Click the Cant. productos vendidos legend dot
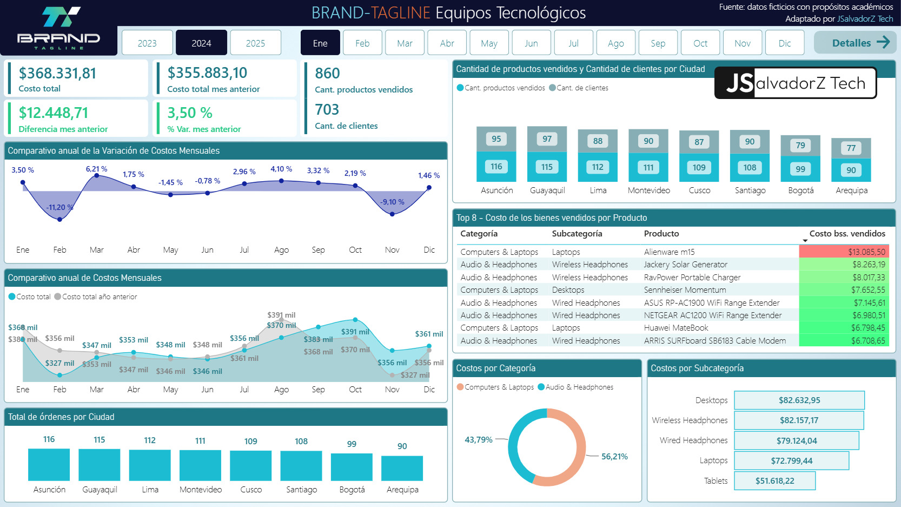 click(x=460, y=88)
